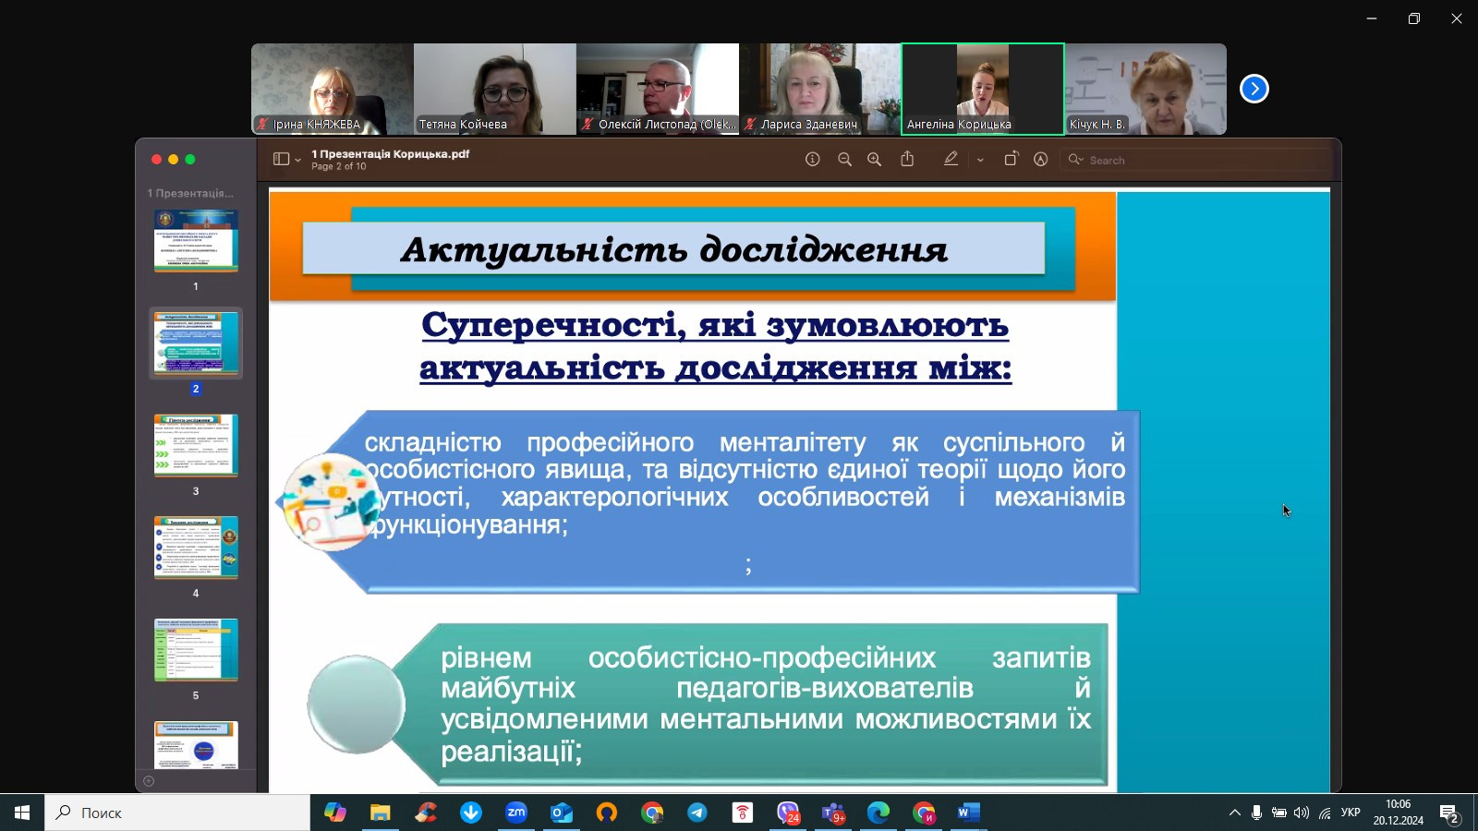This screenshot has width=1478, height=831.
Task: Open the Preview inspector info icon
Action: [x=813, y=160]
